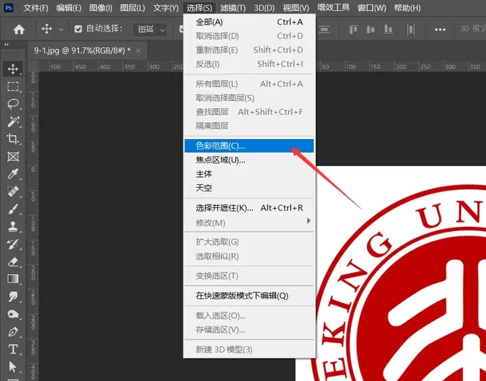Open the three-dots more align options
Image resolution: width=486 pixels, height=381 pixels.
(440, 30)
